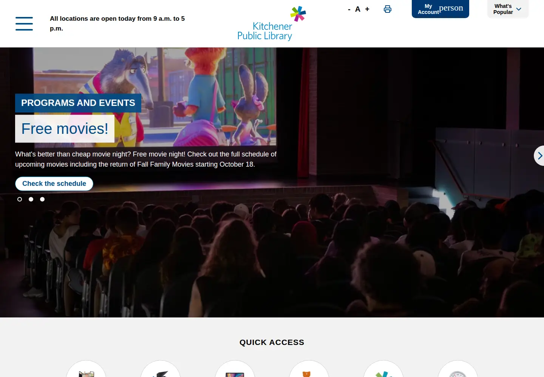Click the movie night description paragraph
This screenshot has width=544, height=377.
point(146,159)
